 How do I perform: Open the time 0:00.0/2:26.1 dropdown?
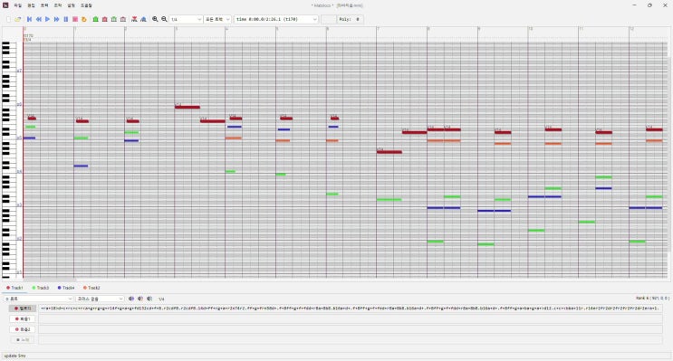pyautogui.click(x=276, y=19)
